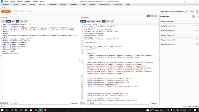Go to next request search match
This screenshot has height=112, width=199.
click(11, 103)
